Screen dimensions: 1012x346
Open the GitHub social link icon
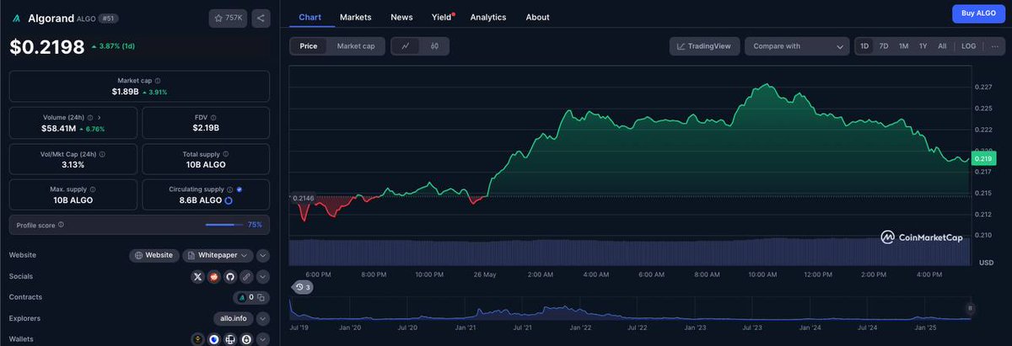[x=230, y=276]
